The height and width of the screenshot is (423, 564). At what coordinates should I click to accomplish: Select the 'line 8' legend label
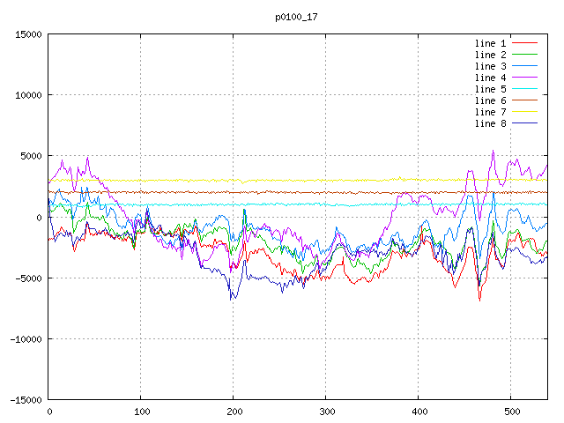point(490,123)
